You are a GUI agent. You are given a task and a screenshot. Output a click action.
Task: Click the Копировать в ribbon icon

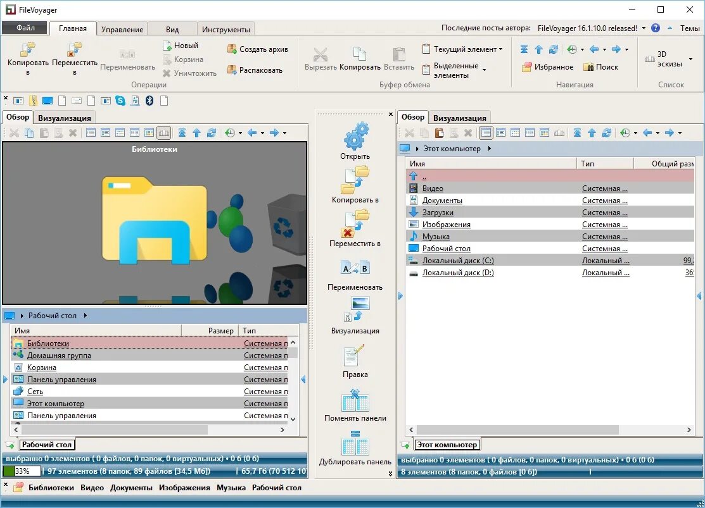click(x=28, y=49)
